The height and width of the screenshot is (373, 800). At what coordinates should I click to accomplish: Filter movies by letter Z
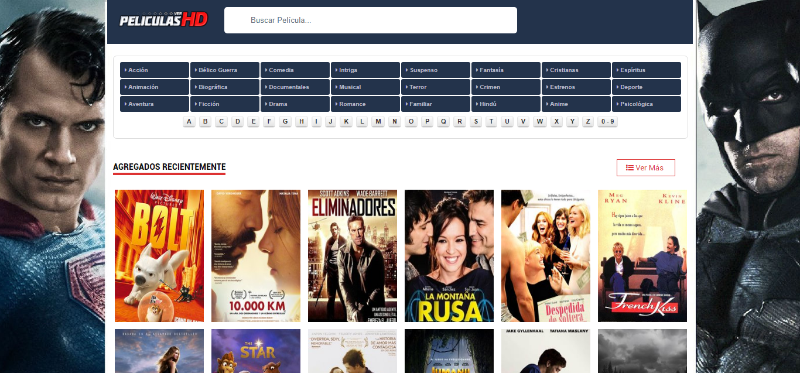588,122
